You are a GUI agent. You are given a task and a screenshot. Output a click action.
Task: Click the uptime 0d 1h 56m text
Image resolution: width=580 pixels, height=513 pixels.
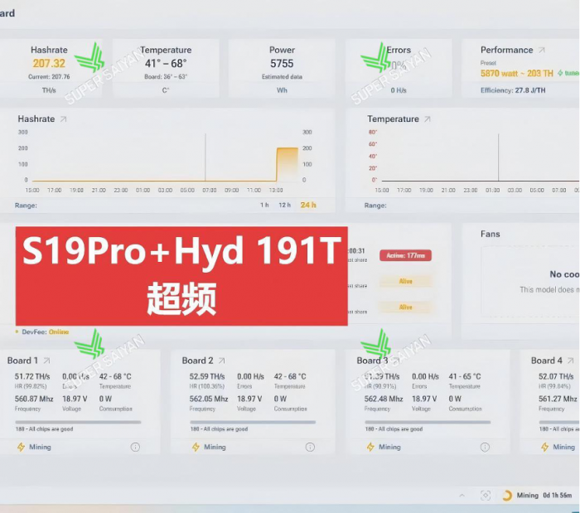coord(557,496)
